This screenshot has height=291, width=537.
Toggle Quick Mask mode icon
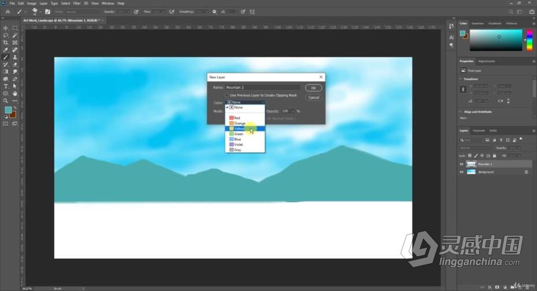[5, 124]
